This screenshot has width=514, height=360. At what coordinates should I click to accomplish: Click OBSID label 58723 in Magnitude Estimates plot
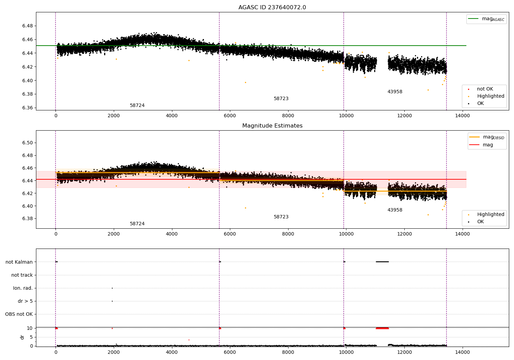point(281,217)
